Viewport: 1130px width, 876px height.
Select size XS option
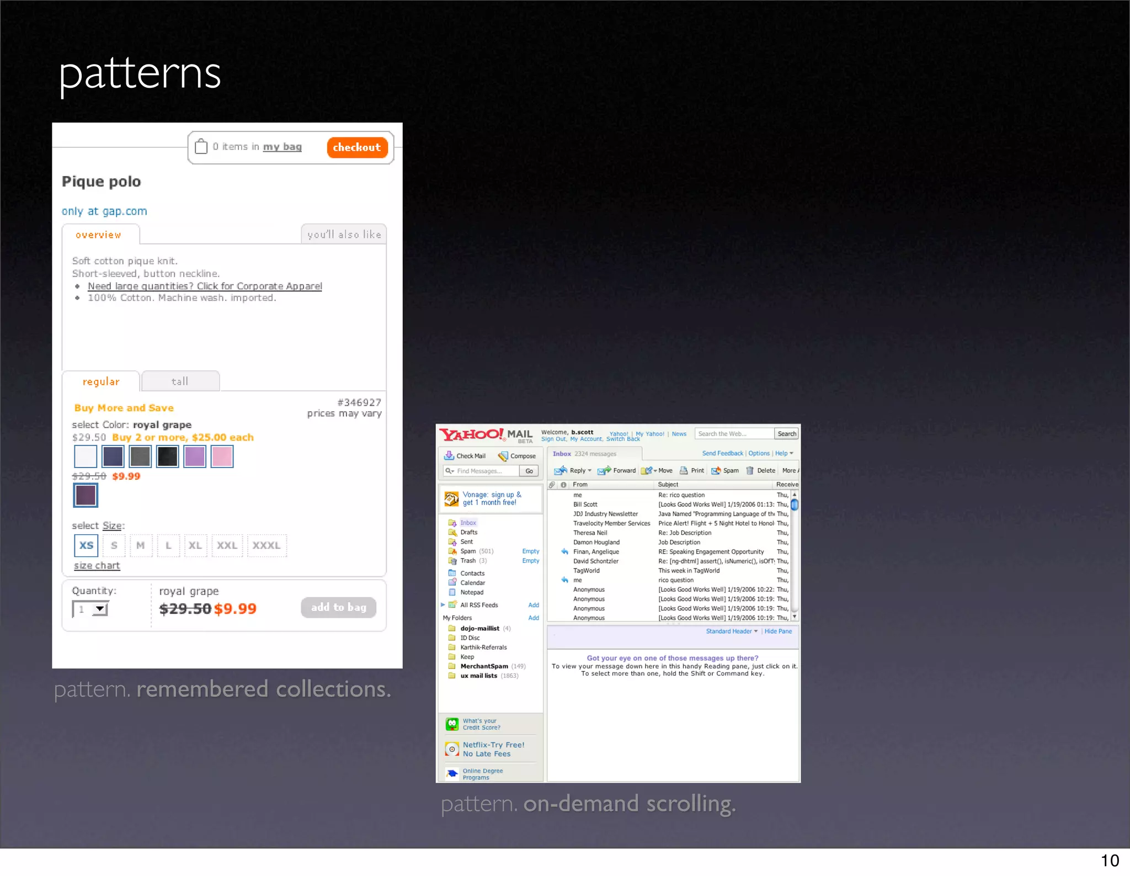click(x=86, y=545)
